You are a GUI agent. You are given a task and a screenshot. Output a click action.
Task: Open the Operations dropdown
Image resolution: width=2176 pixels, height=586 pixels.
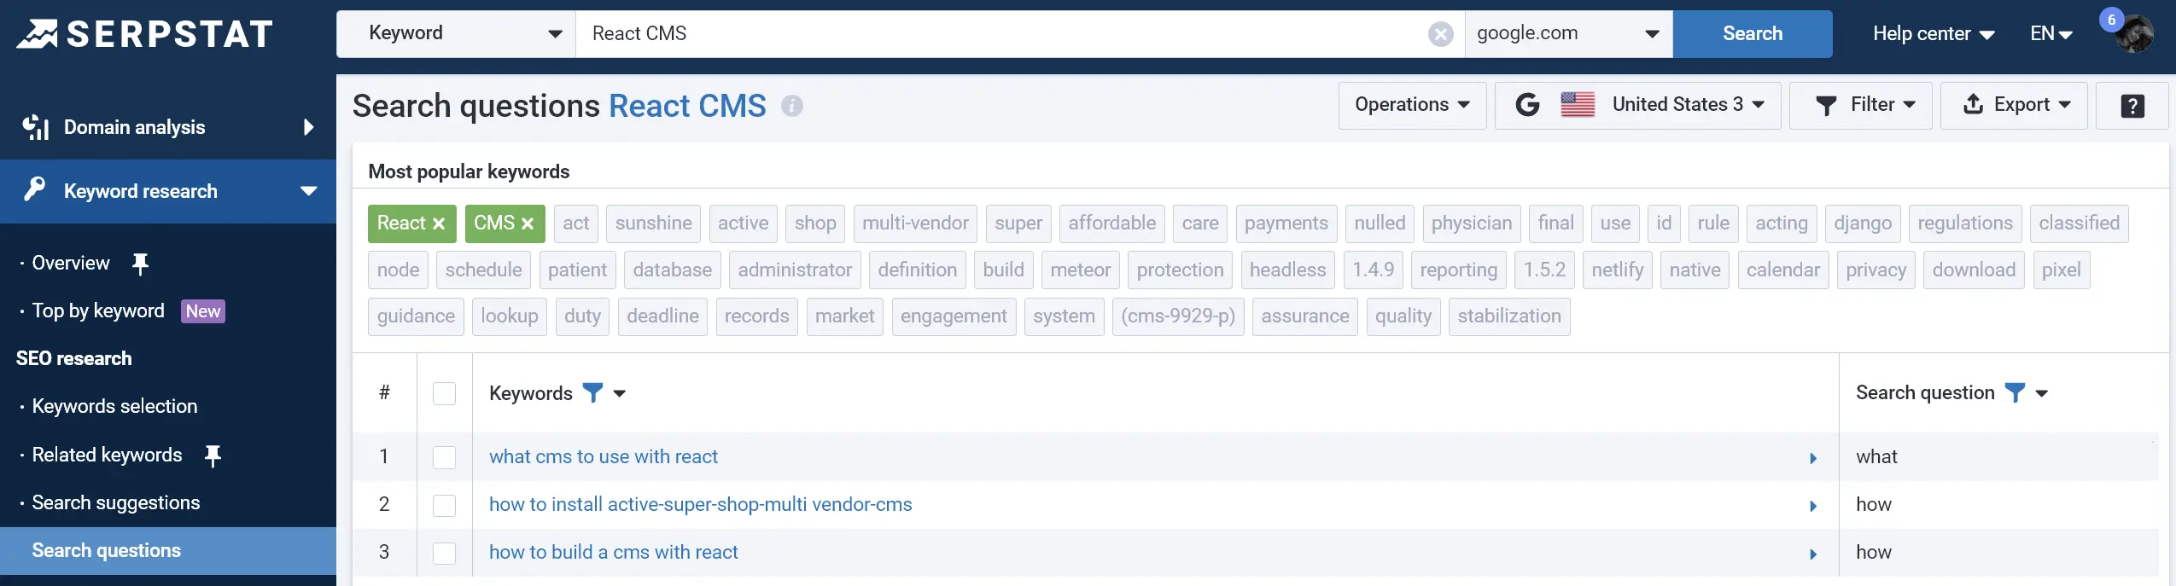(x=1412, y=106)
